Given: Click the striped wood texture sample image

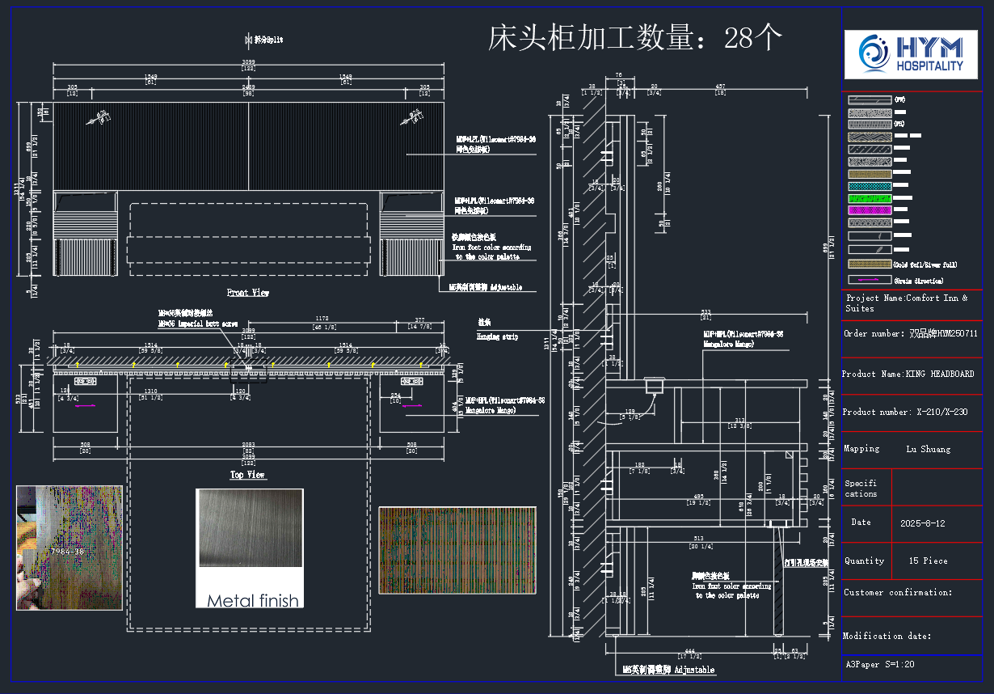Looking at the screenshot, I should tap(457, 550).
